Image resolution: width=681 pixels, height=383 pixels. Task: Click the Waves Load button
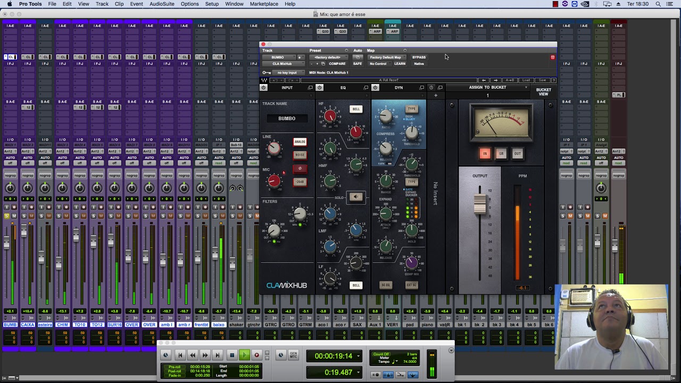point(526,80)
